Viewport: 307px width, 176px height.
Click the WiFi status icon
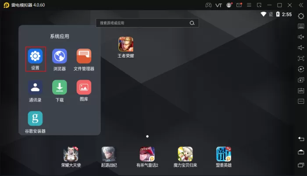264,14
